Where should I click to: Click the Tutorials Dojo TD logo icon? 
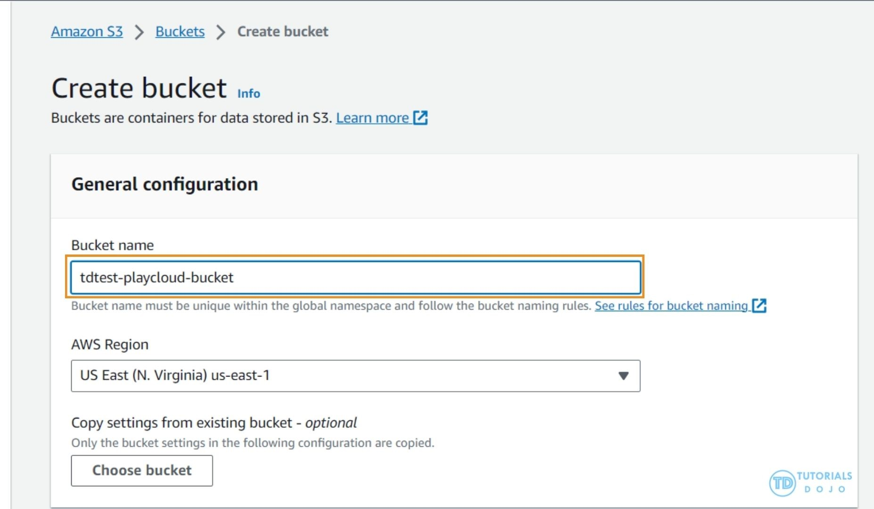(782, 483)
